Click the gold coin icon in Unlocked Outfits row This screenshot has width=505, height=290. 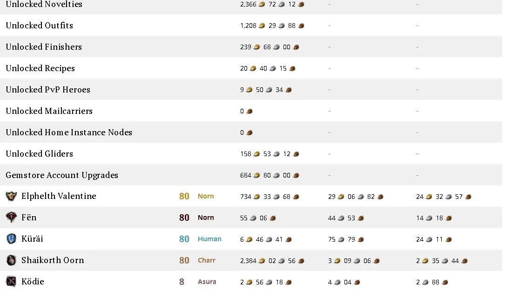click(x=262, y=26)
